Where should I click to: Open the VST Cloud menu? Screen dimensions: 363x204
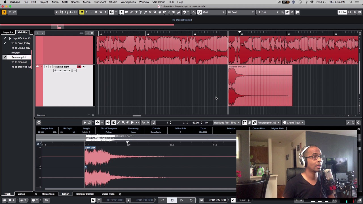coord(159,2)
